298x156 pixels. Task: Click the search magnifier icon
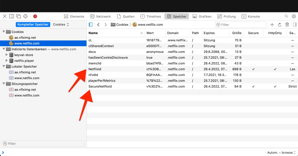pos(286,16)
